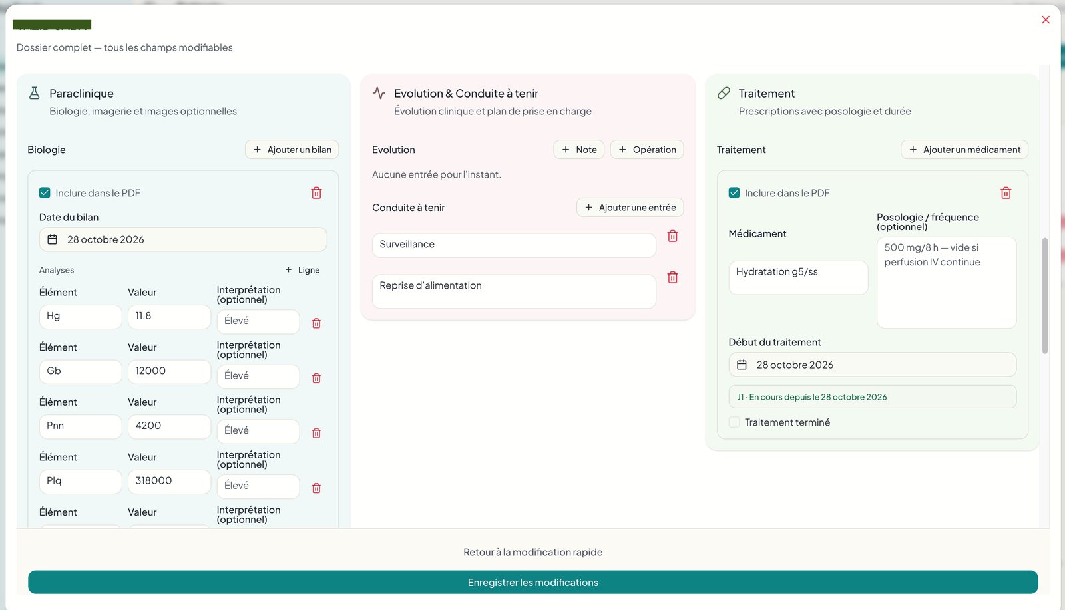The height and width of the screenshot is (610, 1065).
Task: Uncheck Inclure dans le PDF for biology
Action: point(45,193)
